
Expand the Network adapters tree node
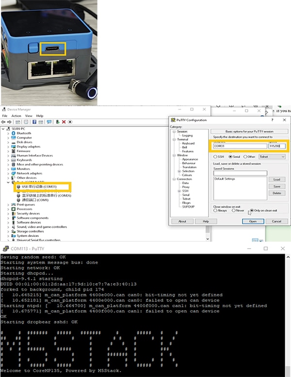pos(8,173)
